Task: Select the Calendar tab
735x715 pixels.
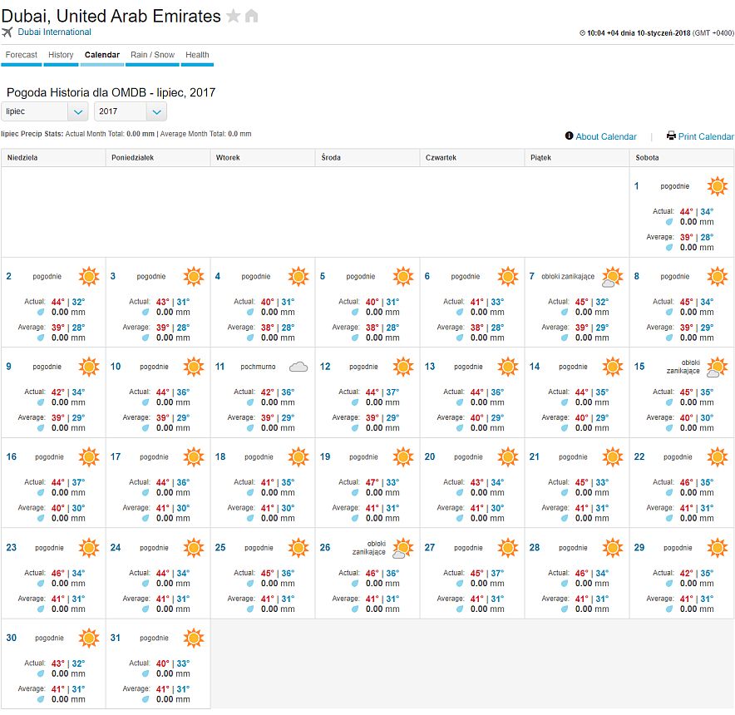Action: point(102,55)
